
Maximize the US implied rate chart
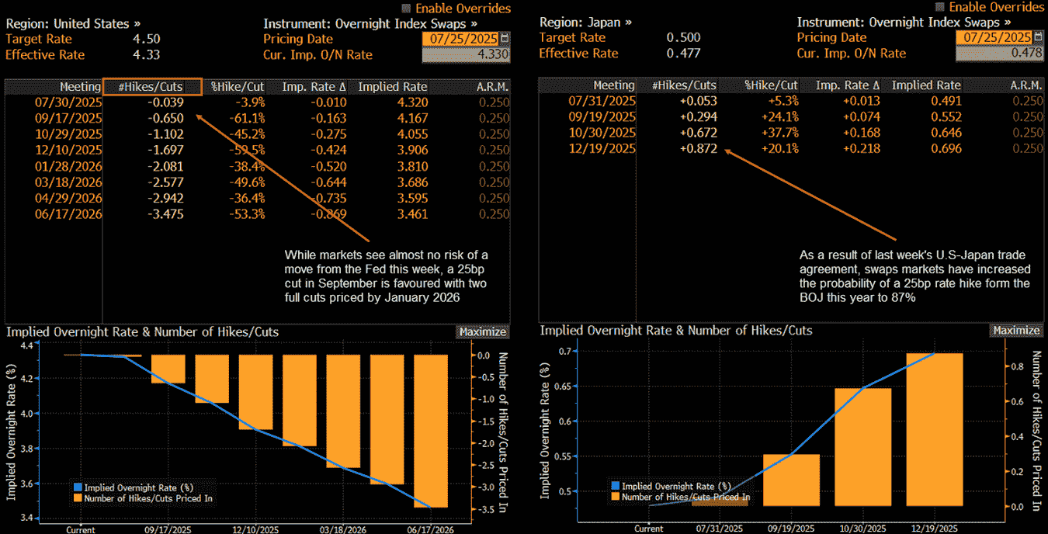tap(482, 331)
